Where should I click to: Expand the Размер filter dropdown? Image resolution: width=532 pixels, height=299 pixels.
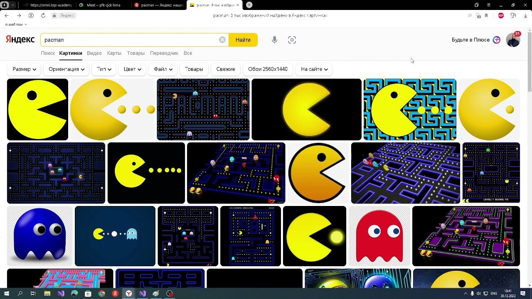click(x=25, y=69)
